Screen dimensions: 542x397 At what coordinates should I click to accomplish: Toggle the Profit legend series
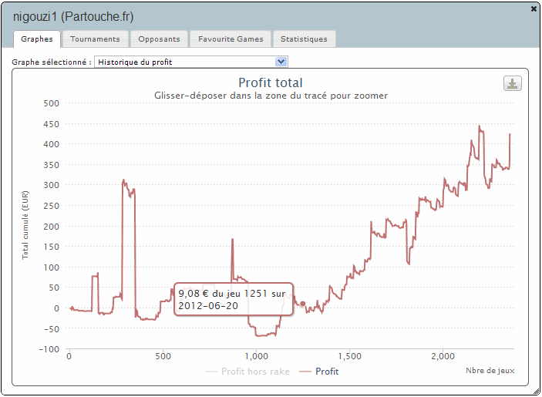pos(318,372)
